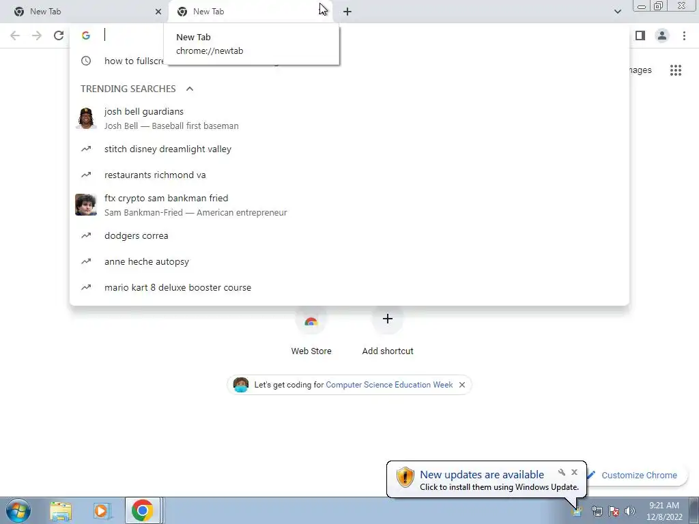The height and width of the screenshot is (524, 699).
Task: Go back using the back arrow
Action: pyautogui.click(x=15, y=35)
